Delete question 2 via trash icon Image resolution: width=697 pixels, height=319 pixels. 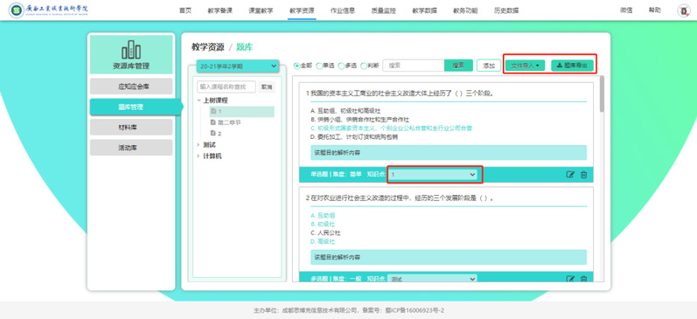(x=583, y=279)
